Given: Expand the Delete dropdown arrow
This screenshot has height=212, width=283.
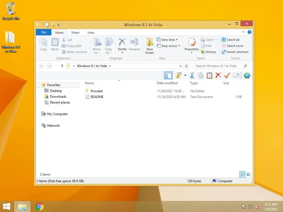Looking at the screenshot, I should tap(122, 53).
